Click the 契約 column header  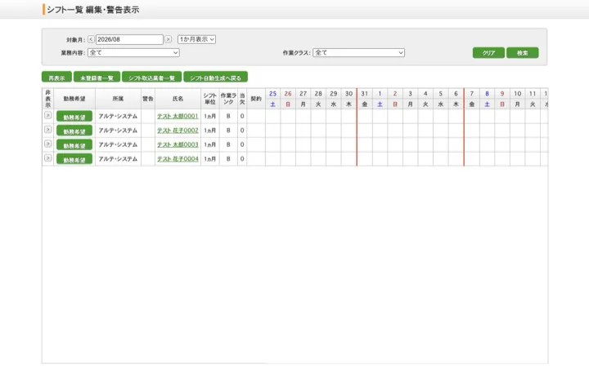[256, 99]
